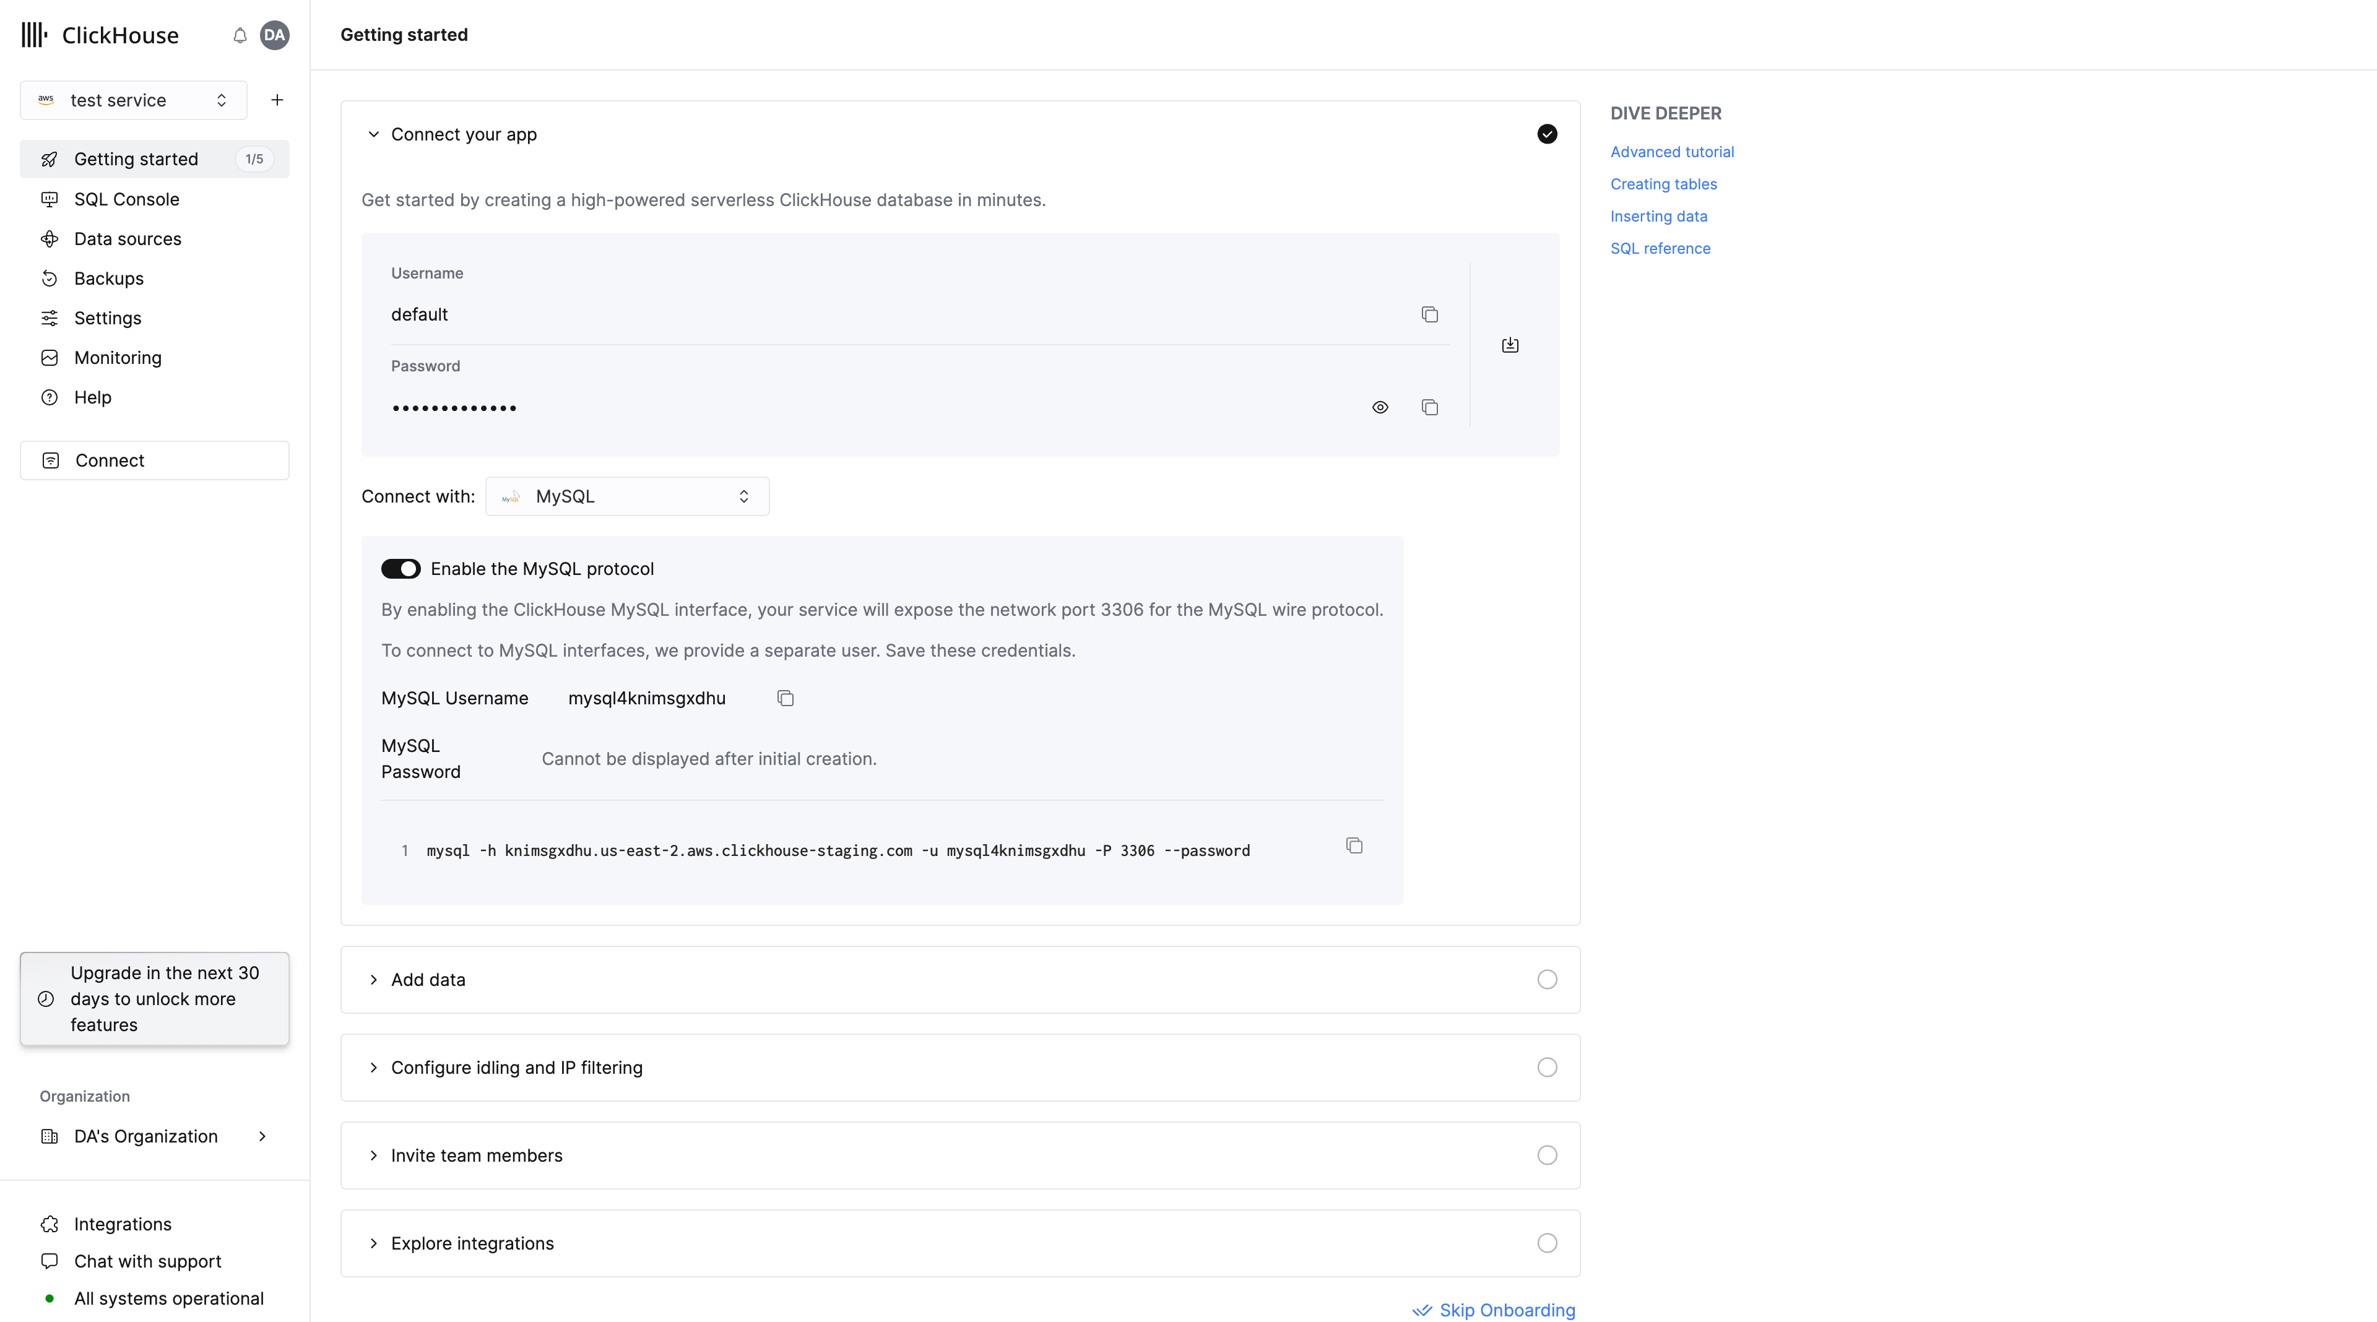Image resolution: width=2377 pixels, height=1322 pixels.
Task: Copy the mysql connection command
Action: [1354, 845]
